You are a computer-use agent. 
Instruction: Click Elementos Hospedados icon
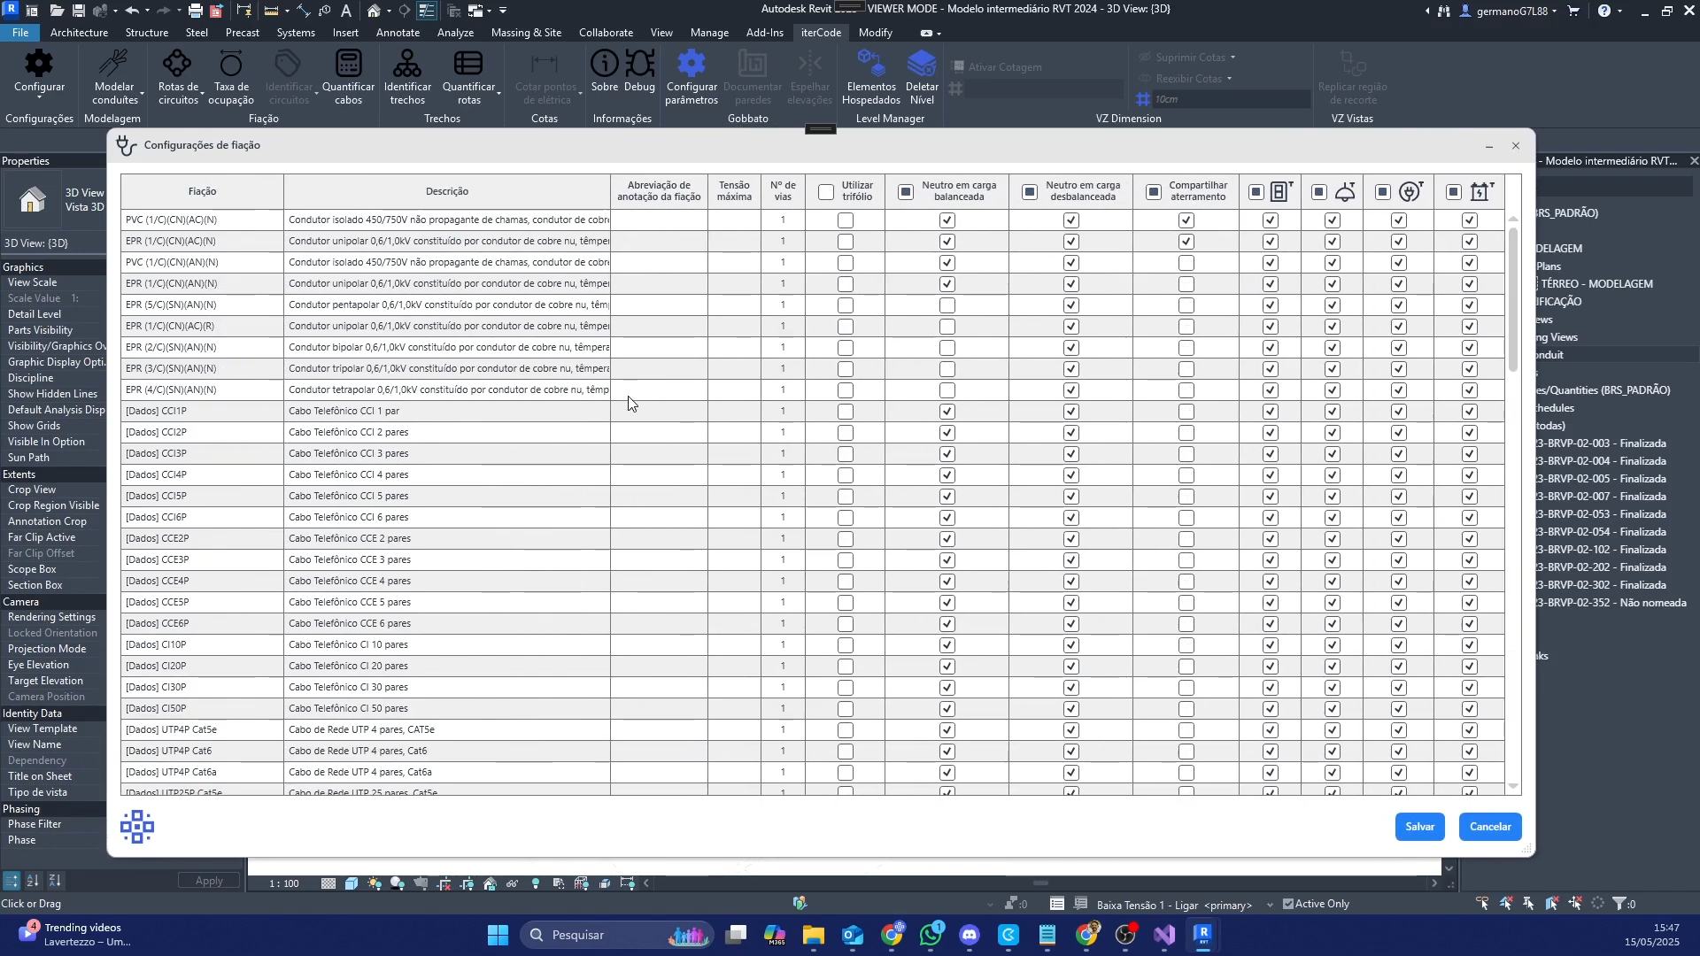pyautogui.click(x=871, y=64)
